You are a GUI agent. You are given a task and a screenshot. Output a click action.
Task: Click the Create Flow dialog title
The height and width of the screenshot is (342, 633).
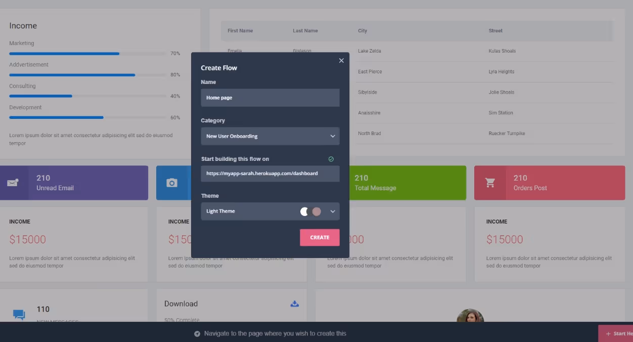(x=219, y=68)
